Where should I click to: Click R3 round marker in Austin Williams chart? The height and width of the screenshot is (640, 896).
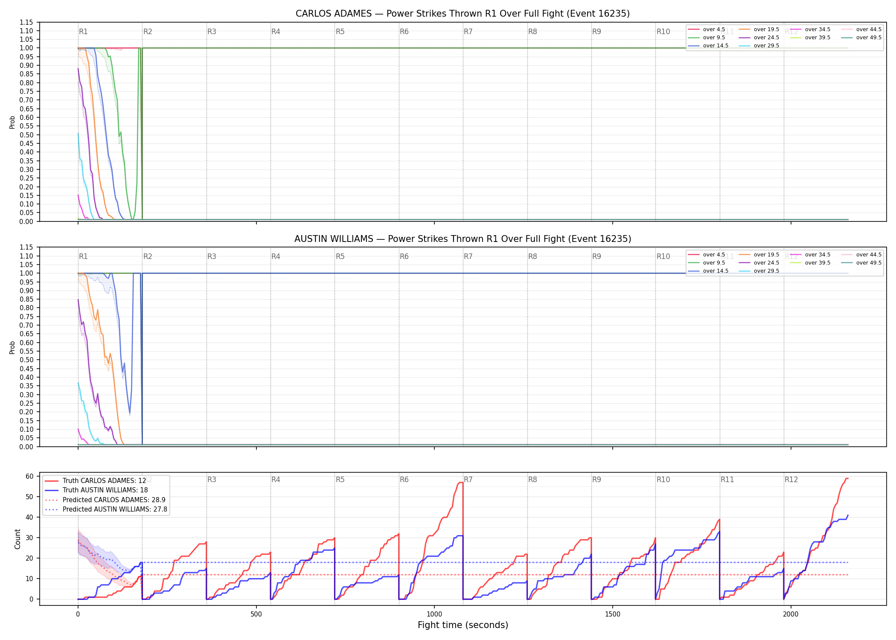coord(212,256)
